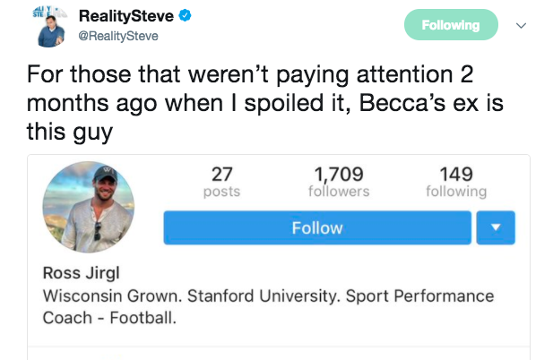Viewport: 553px width, 360px height.
Task: Click the RealitySteve profile avatar
Action: click(x=53, y=25)
